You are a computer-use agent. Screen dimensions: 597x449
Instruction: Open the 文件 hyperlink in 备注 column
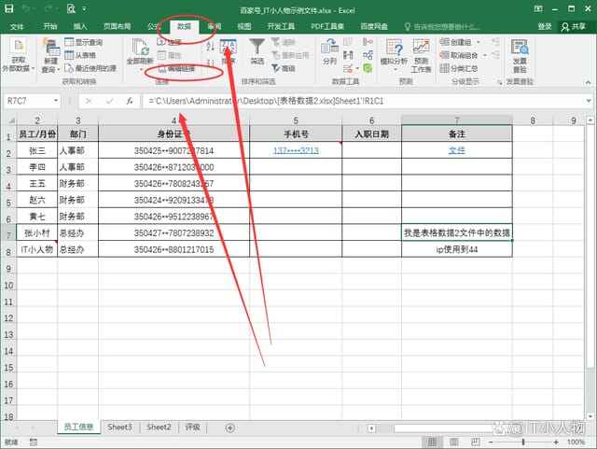(456, 150)
